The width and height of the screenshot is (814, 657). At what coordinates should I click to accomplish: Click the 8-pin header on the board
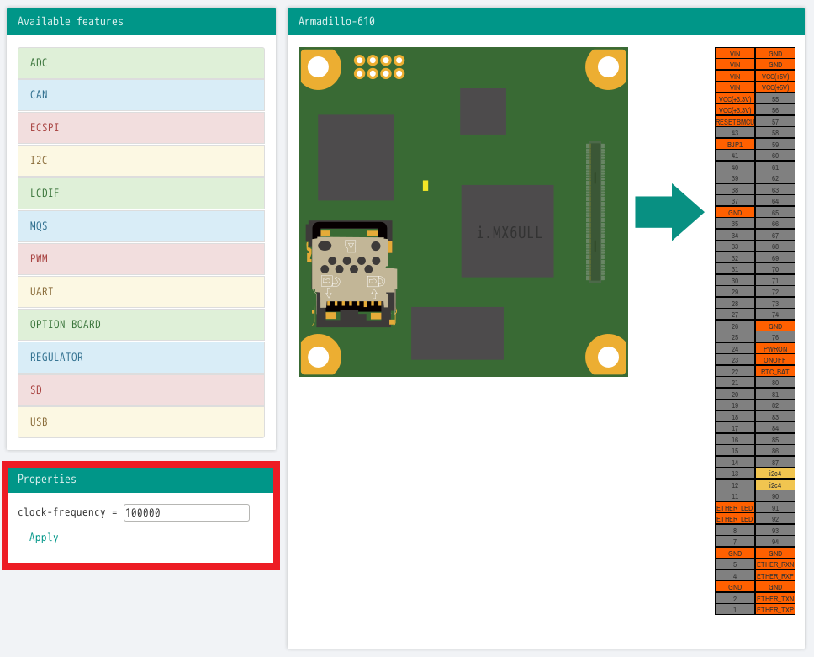379,67
